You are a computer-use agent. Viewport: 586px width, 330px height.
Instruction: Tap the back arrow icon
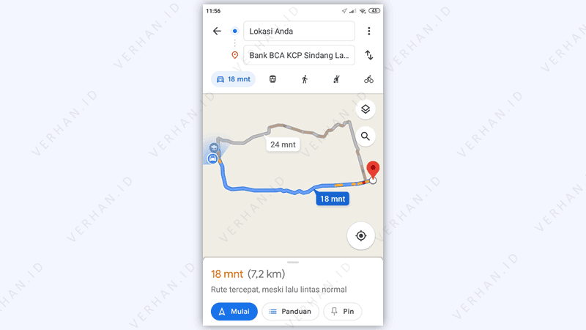coord(217,31)
